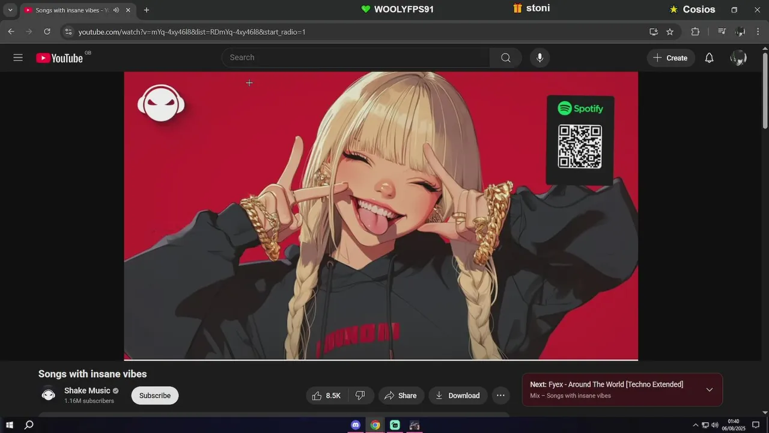
Task: Open the Shake Music channel name link
Action: tap(87, 391)
